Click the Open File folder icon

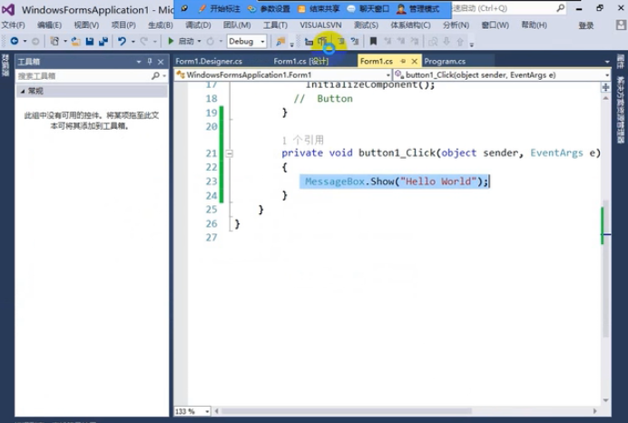pyautogui.click(x=75, y=41)
